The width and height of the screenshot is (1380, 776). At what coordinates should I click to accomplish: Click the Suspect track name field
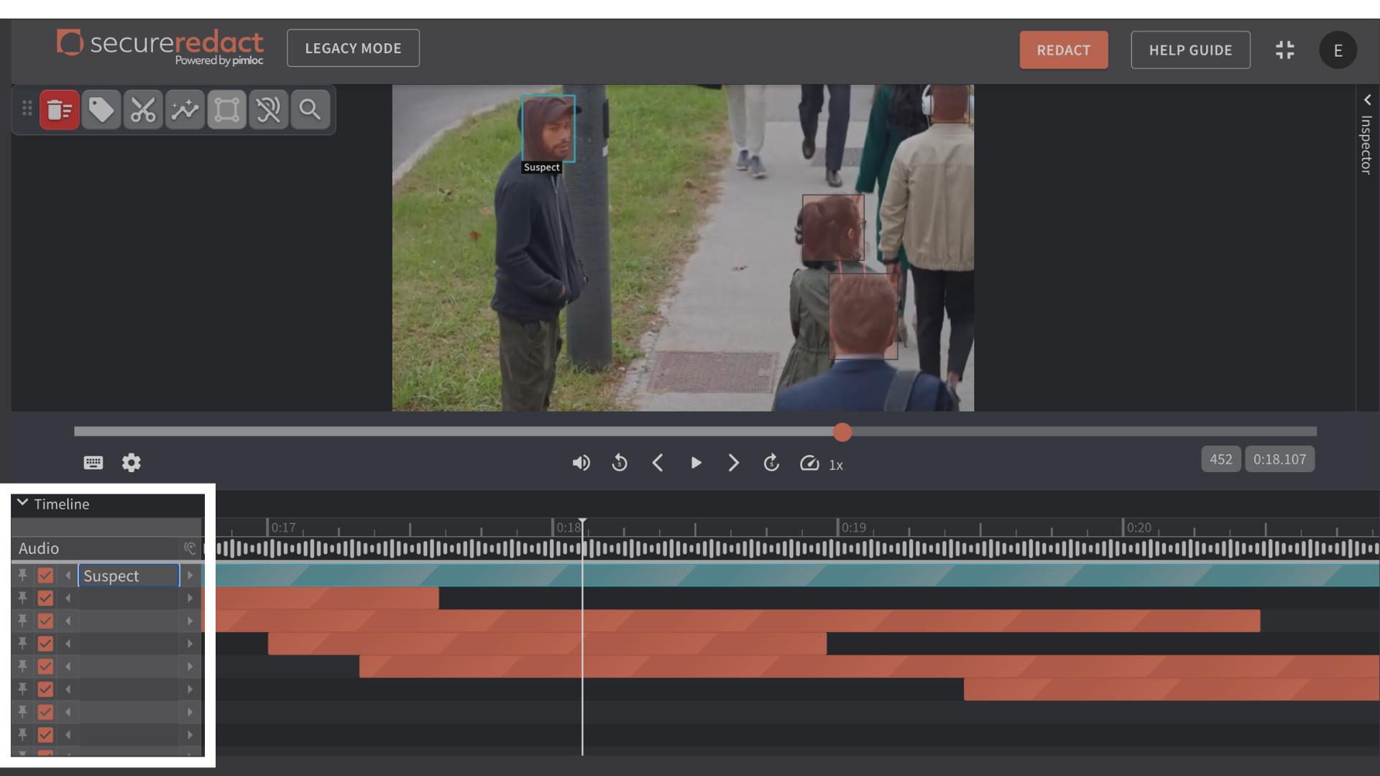129,576
